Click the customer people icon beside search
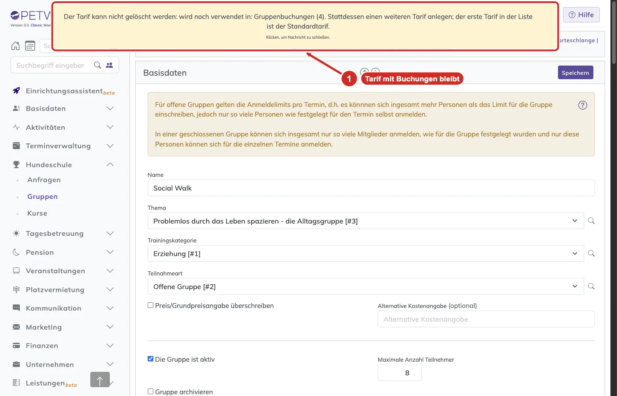Image resolution: width=617 pixels, height=396 pixels. coord(109,65)
